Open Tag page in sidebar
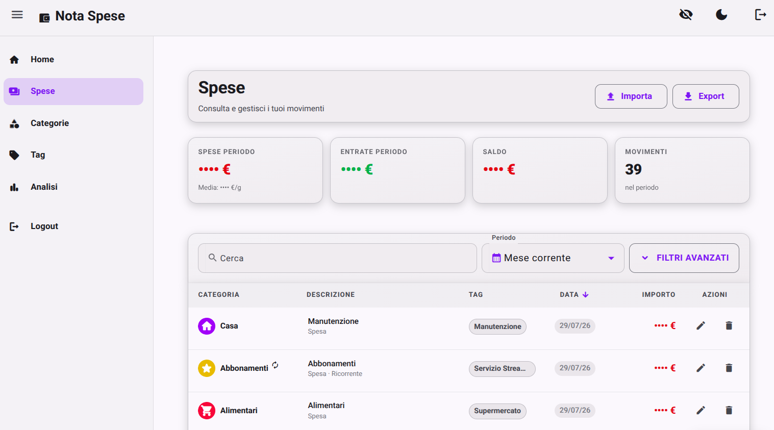The image size is (774, 430). [x=73, y=155]
